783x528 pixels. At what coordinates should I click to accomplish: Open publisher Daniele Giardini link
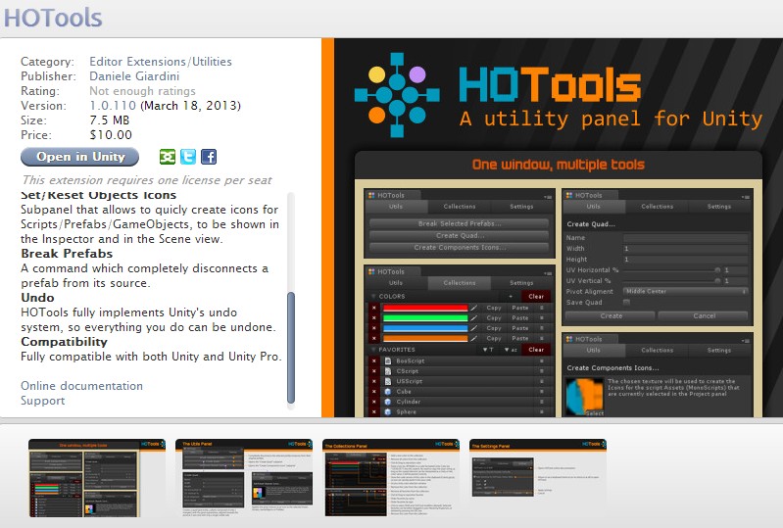pos(134,76)
